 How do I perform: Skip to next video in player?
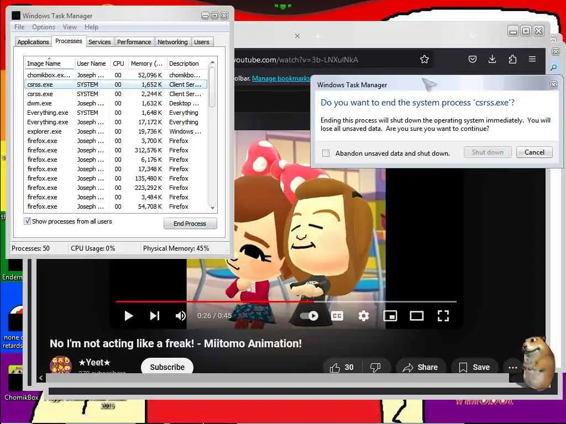(155, 316)
